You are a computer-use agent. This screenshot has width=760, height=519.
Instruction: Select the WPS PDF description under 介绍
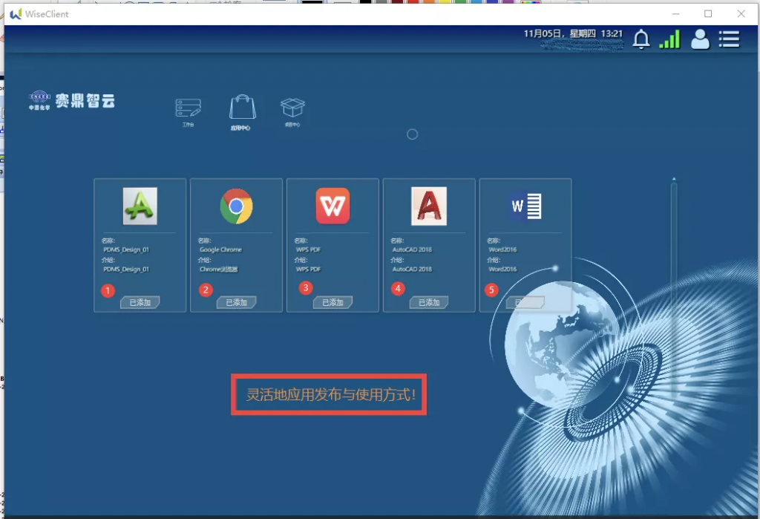point(308,270)
